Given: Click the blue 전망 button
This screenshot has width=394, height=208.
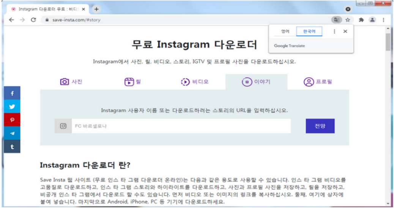Looking at the screenshot, I should point(320,126).
